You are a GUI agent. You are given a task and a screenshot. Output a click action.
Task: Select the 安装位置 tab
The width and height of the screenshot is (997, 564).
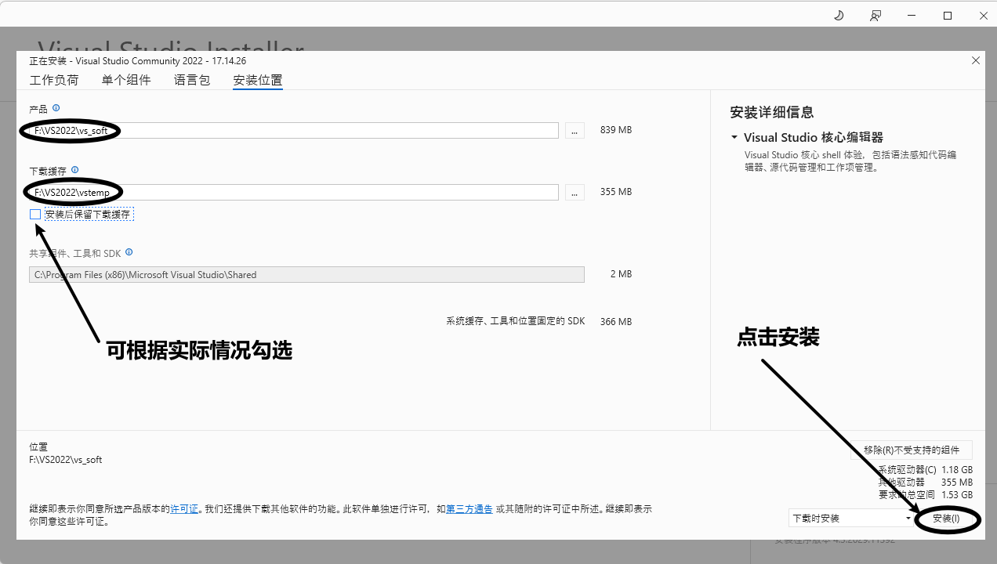258,80
